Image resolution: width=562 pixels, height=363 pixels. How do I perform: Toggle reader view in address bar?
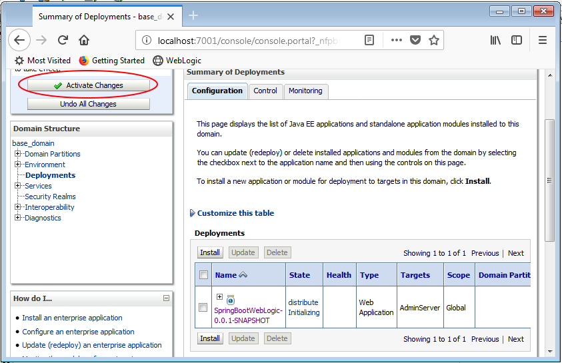pyautogui.click(x=369, y=40)
